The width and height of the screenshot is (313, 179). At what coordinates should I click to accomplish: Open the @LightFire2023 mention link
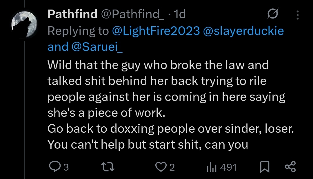tap(156, 31)
